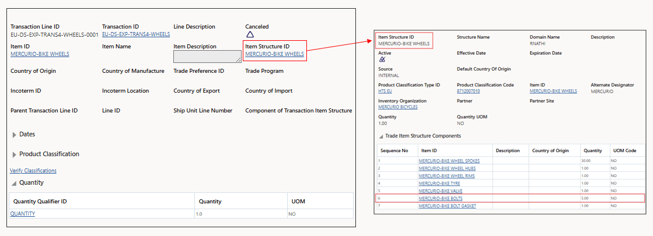
Task: Collapse Trade Item Structure Components section
Action: [381, 136]
